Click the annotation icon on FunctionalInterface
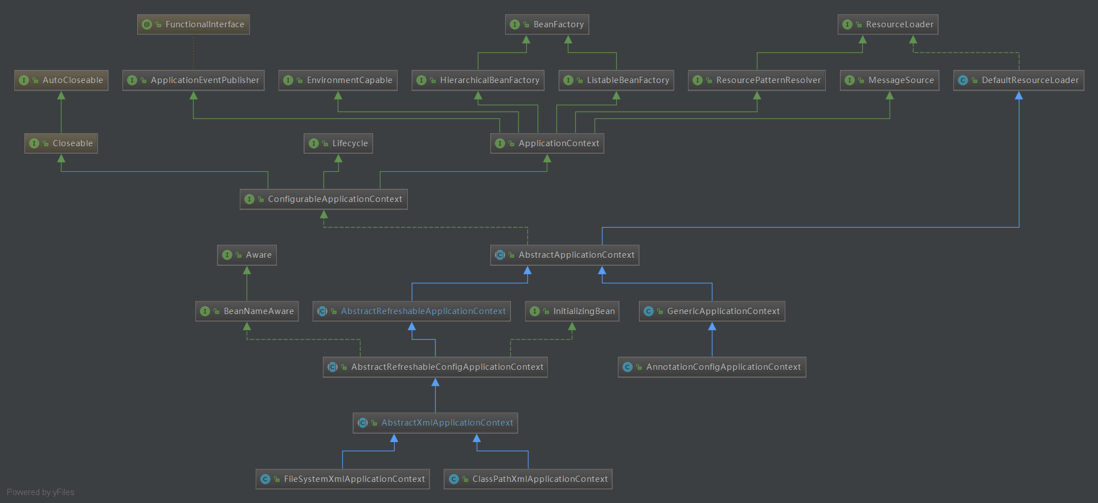 click(x=147, y=24)
